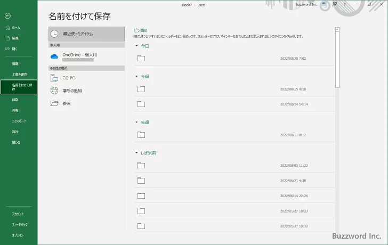Click the account profile picture in title bar
The width and height of the screenshot is (388, 245).
[x=324, y=4]
